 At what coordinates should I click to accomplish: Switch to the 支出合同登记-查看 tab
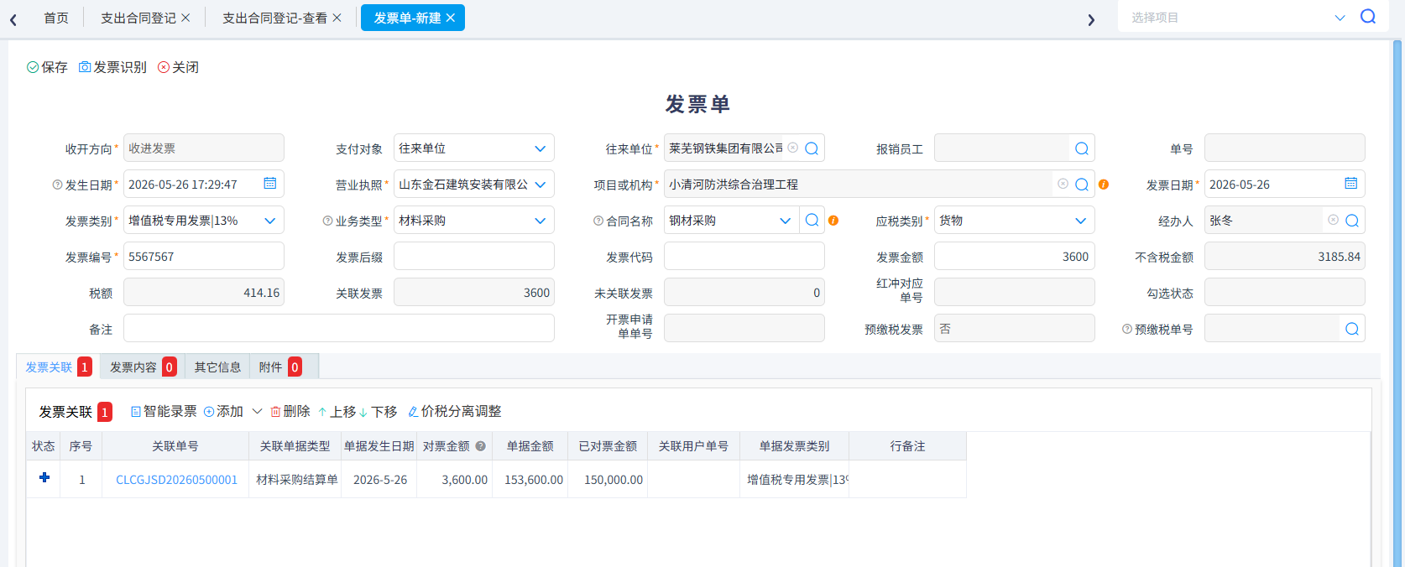[274, 18]
